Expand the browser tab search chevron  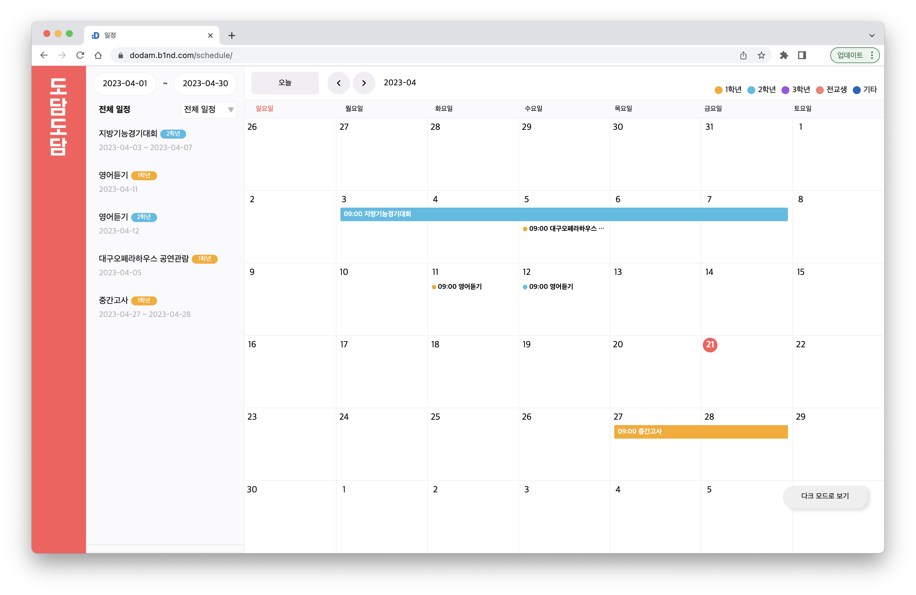(872, 35)
